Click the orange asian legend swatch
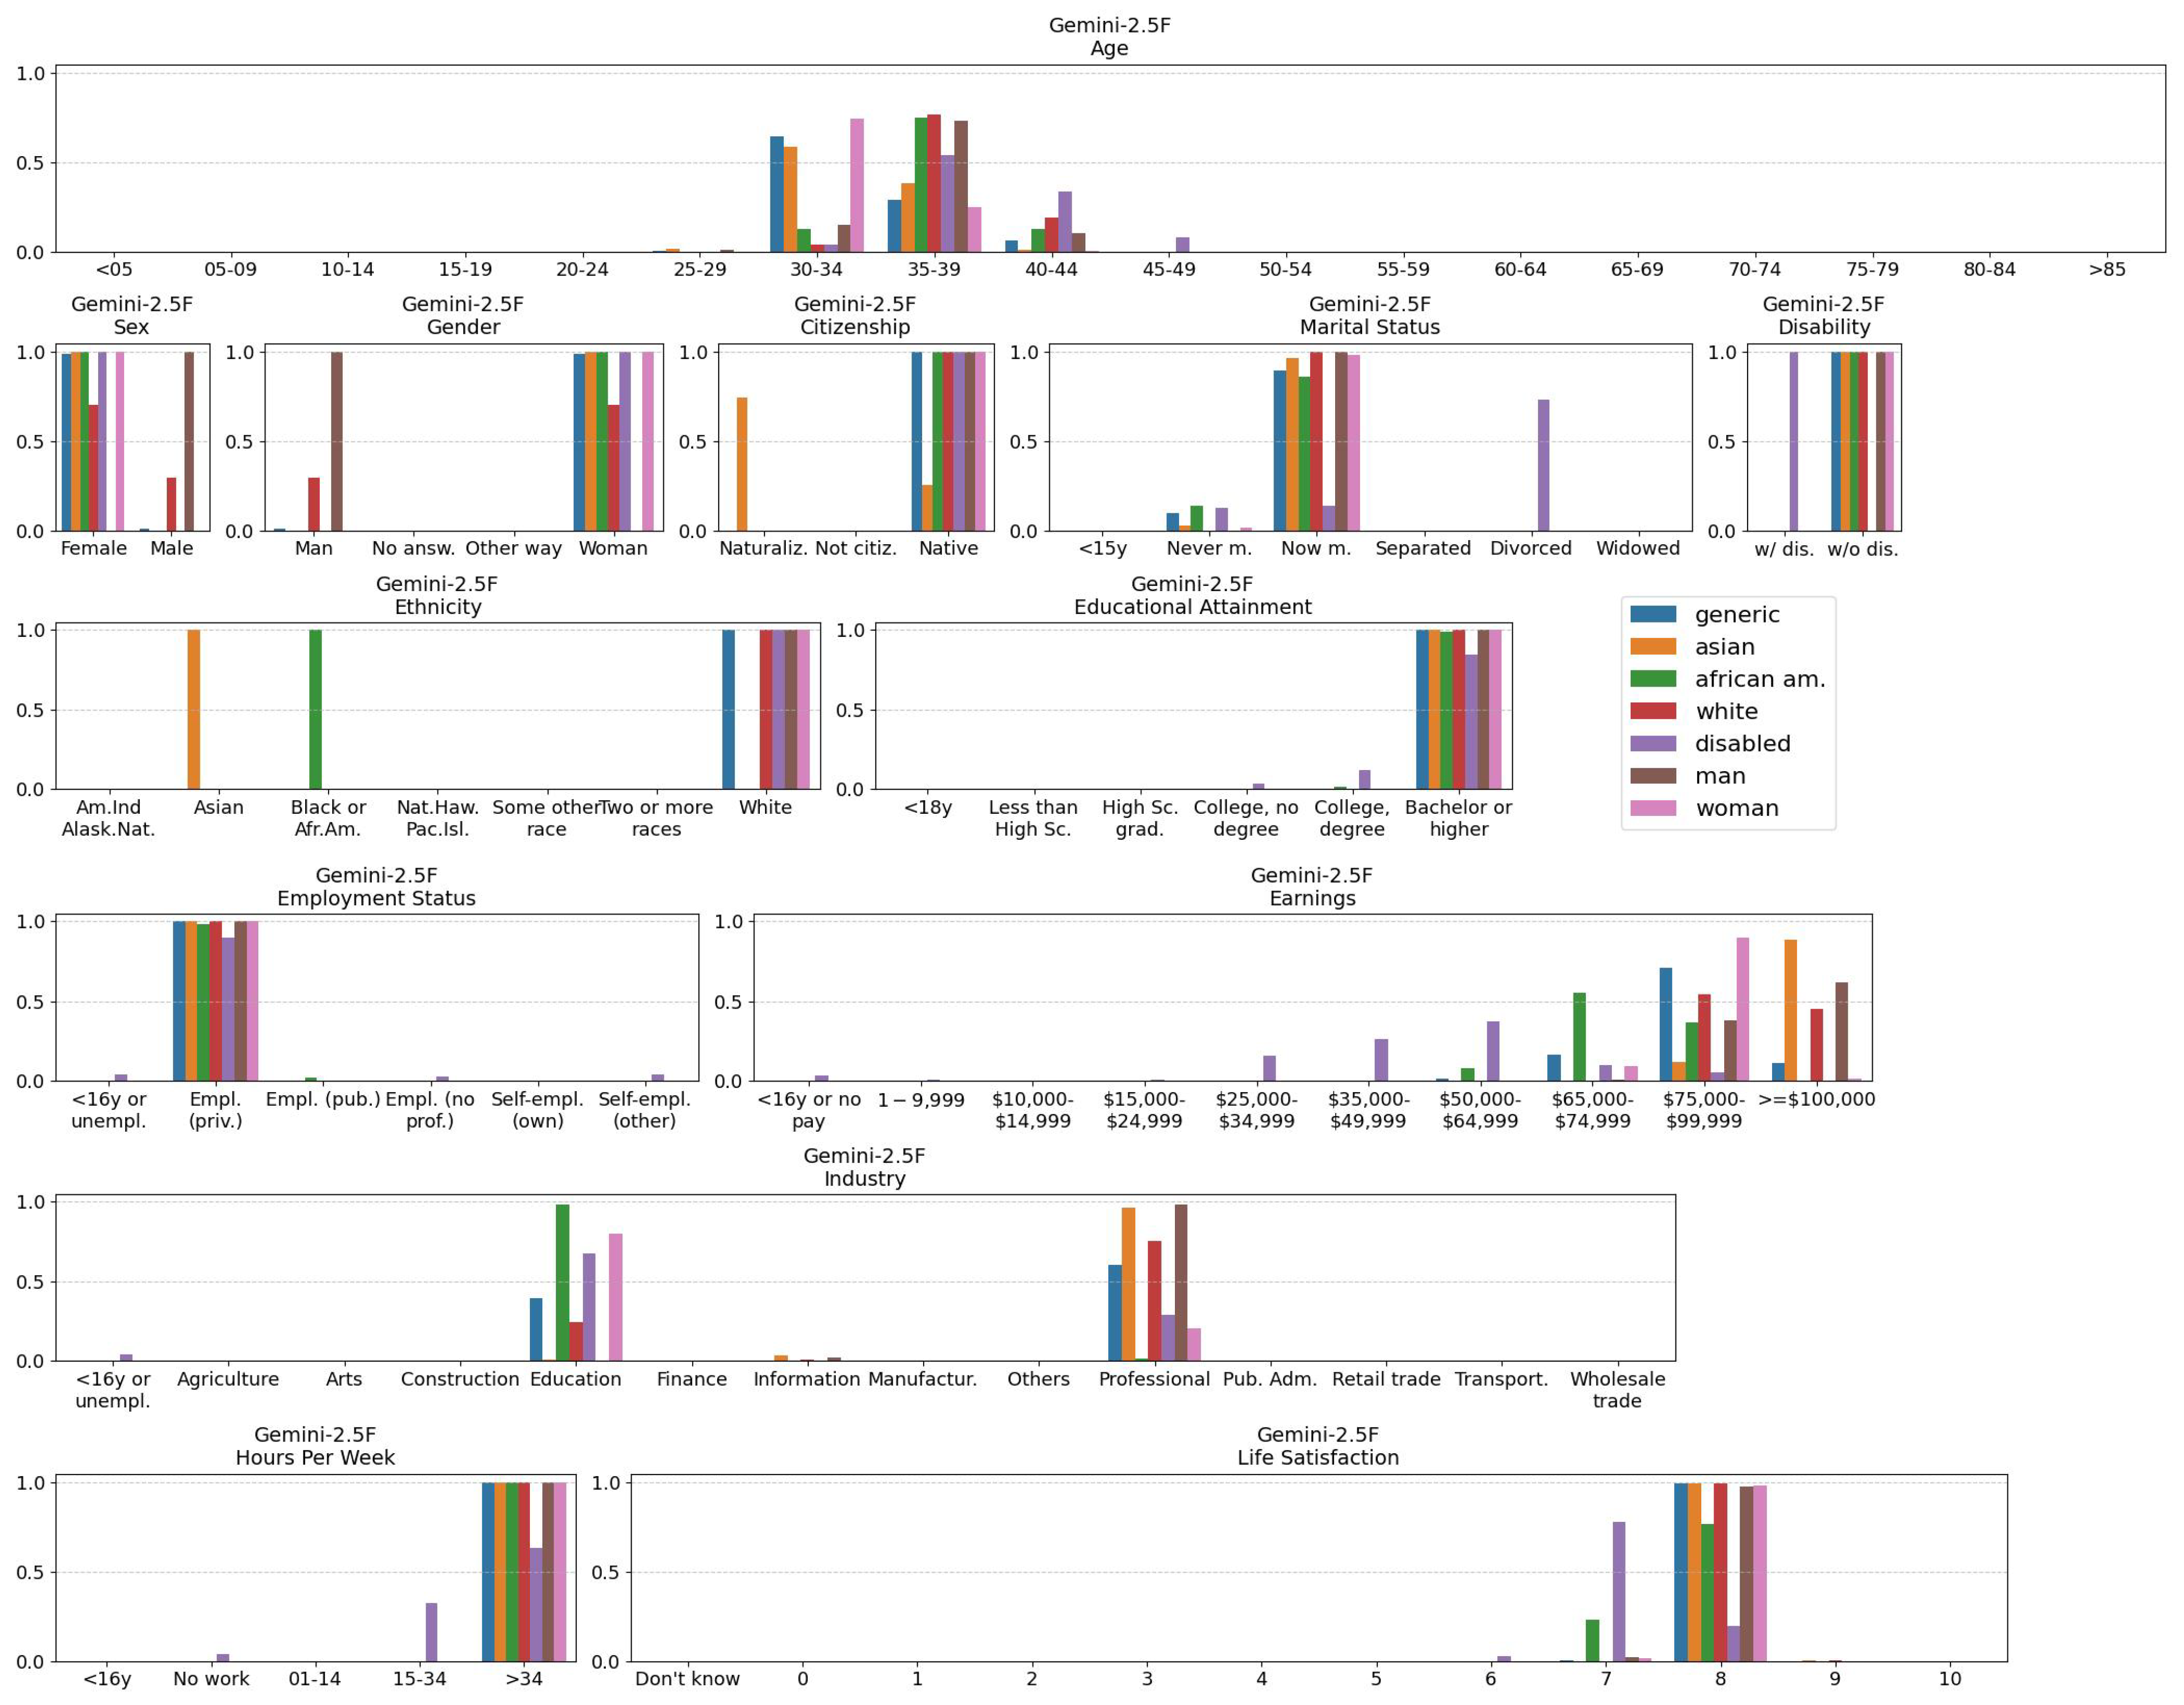This screenshot has height=1705, width=2184. click(1653, 647)
